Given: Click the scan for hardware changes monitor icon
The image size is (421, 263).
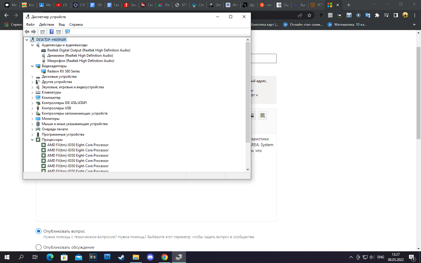Looking at the screenshot, I should (x=68, y=32).
